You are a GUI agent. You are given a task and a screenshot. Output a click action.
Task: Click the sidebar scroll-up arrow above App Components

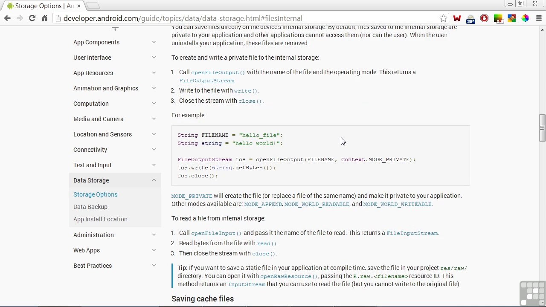coord(115,29)
